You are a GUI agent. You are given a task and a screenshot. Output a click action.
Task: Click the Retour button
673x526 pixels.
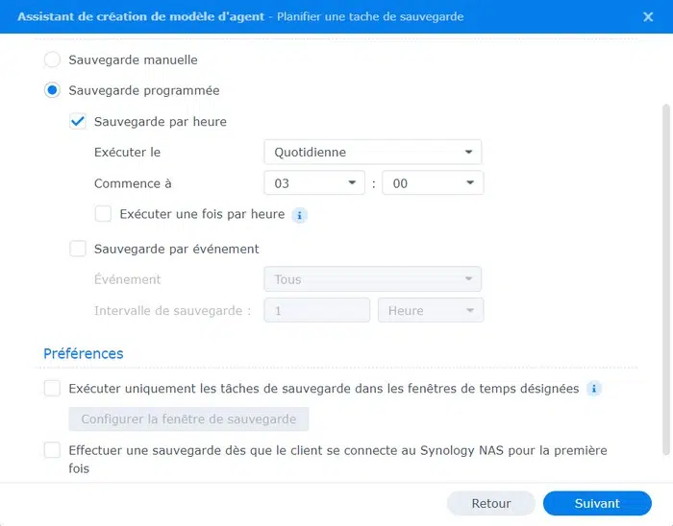[x=491, y=503]
